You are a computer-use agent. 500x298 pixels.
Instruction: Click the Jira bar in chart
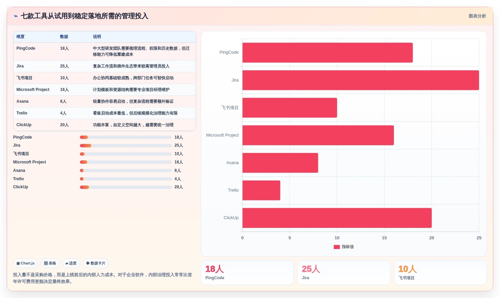click(361, 80)
